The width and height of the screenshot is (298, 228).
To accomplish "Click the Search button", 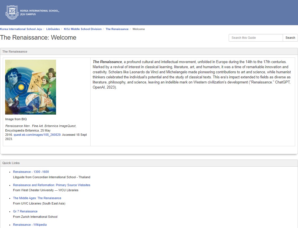I will (x=290, y=38).
